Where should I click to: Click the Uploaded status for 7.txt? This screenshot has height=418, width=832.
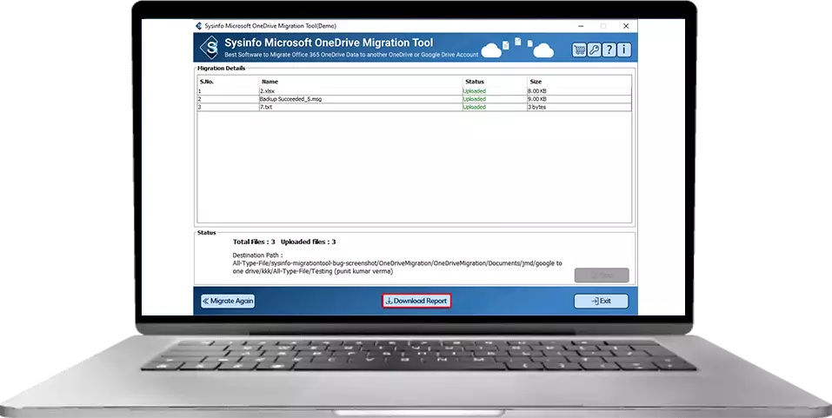(x=475, y=107)
